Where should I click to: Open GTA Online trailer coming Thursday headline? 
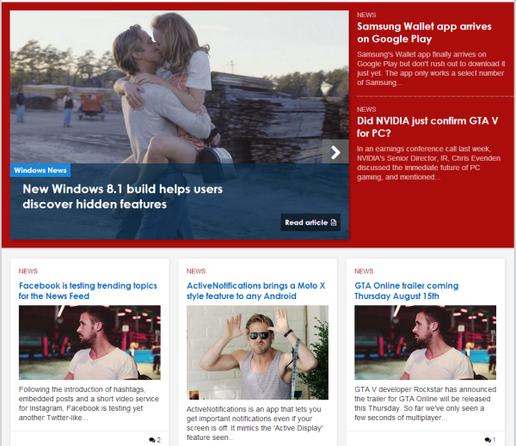click(407, 290)
